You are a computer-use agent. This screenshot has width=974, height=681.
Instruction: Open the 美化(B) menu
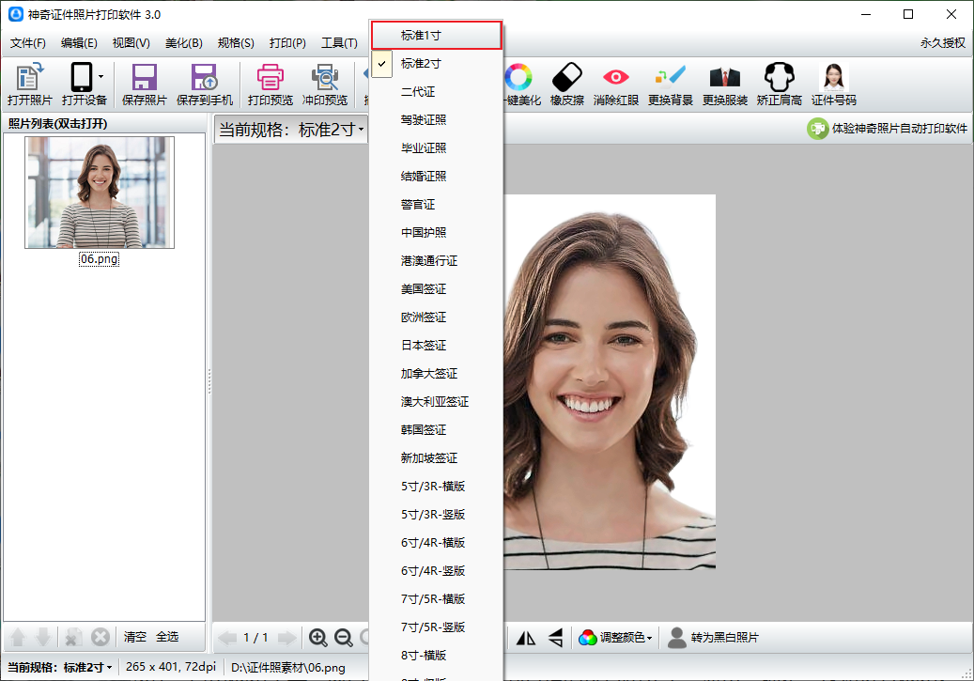coord(183,43)
